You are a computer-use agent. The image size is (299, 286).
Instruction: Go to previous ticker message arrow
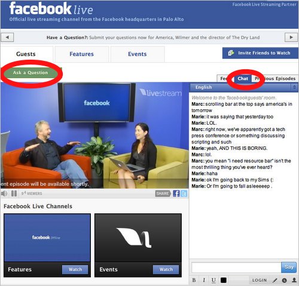[x=7, y=38]
